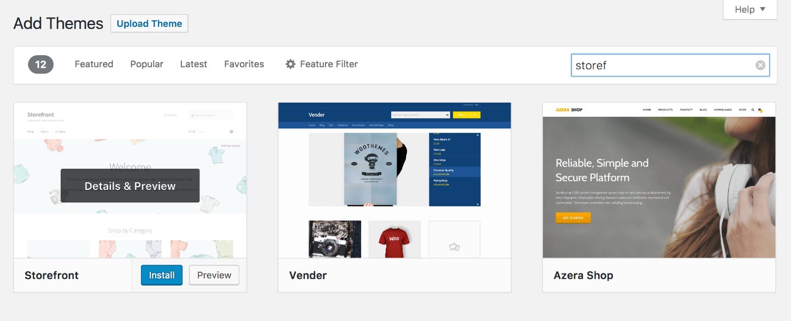Viewport: 791px width, 321px height.
Task: Focus the theme search input box
Action: 661,66
